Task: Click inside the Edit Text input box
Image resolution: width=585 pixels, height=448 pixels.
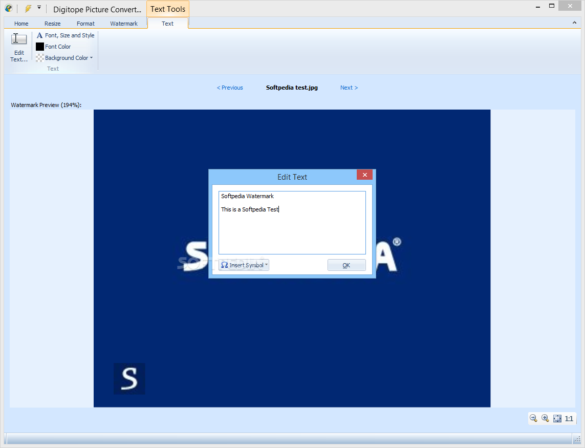Action: click(292, 223)
